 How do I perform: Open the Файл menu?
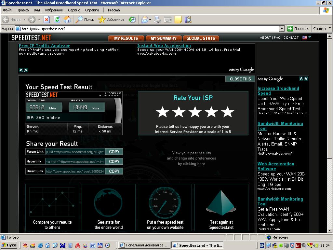tap(7, 10)
